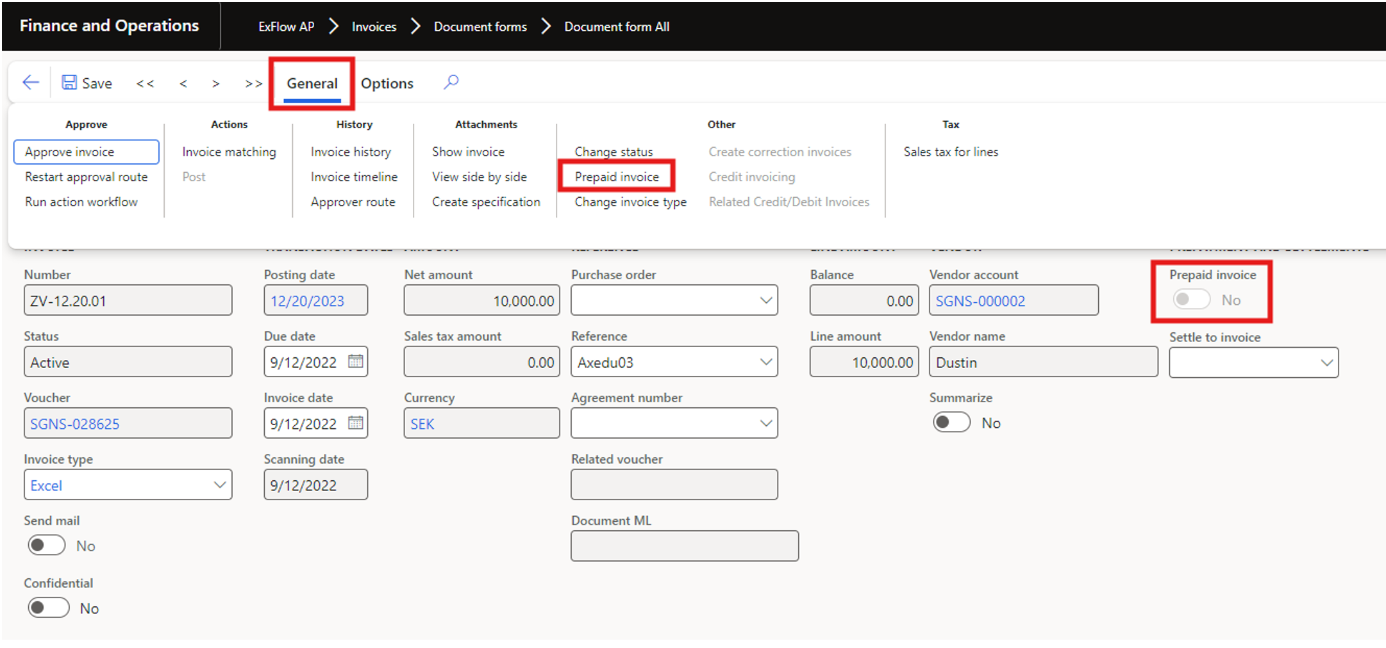Go to next record with > button
This screenshot has width=1386, height=648.
[216, 84]
